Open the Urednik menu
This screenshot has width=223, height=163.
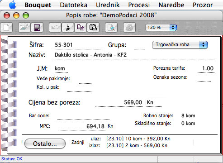click(x=108, y=5)
